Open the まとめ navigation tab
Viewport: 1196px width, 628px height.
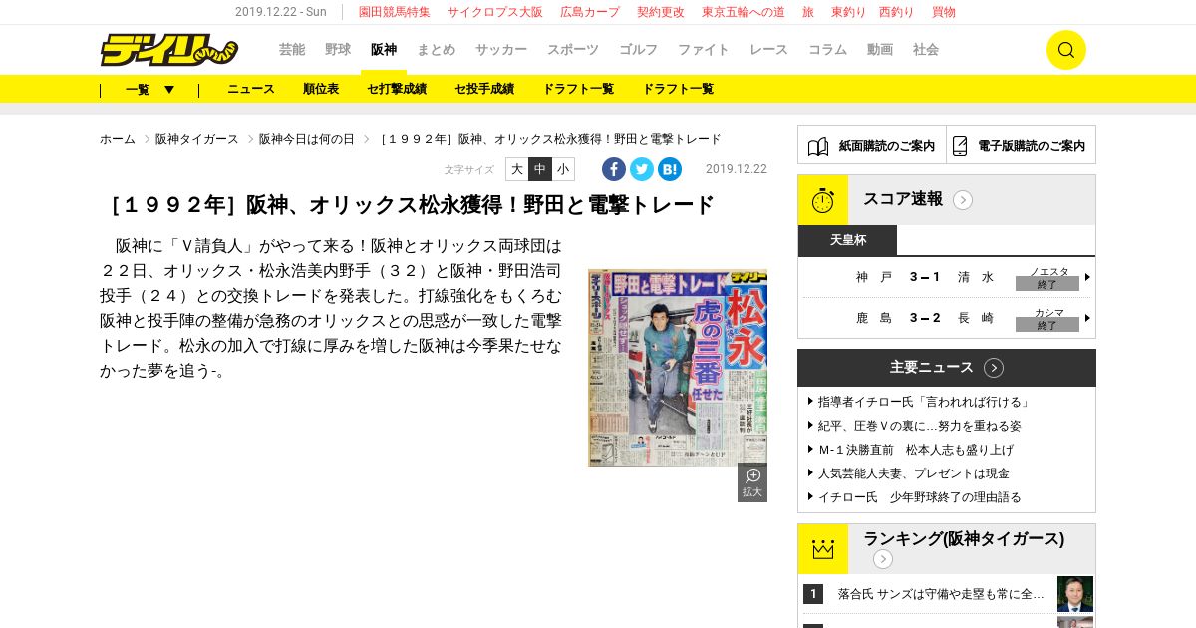point(437,50)
